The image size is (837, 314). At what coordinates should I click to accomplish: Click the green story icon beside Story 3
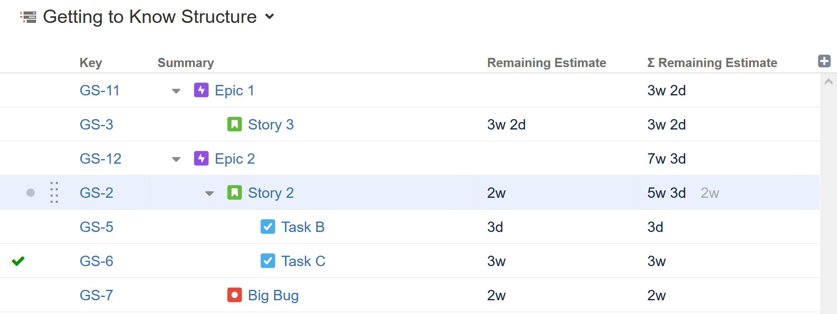235,124
